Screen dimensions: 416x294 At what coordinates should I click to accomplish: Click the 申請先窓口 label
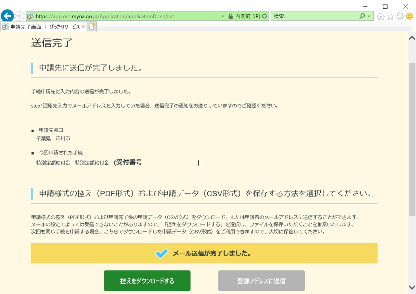pos(51,130)
